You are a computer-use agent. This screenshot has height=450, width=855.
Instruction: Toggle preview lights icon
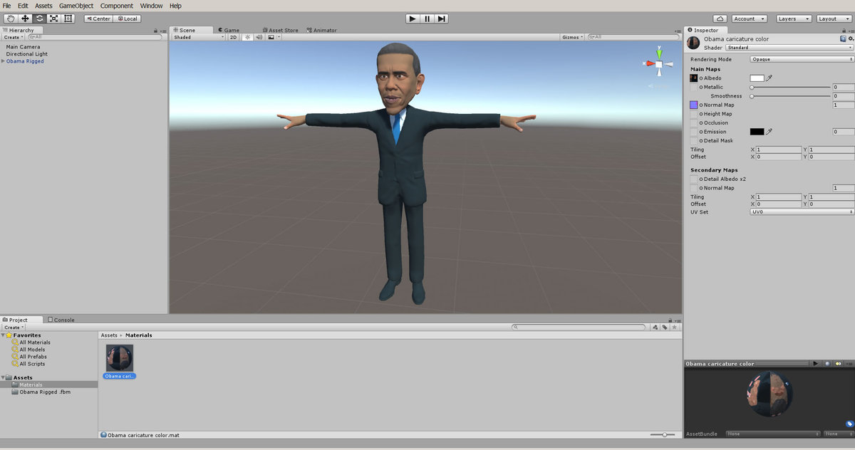(839, 364)
